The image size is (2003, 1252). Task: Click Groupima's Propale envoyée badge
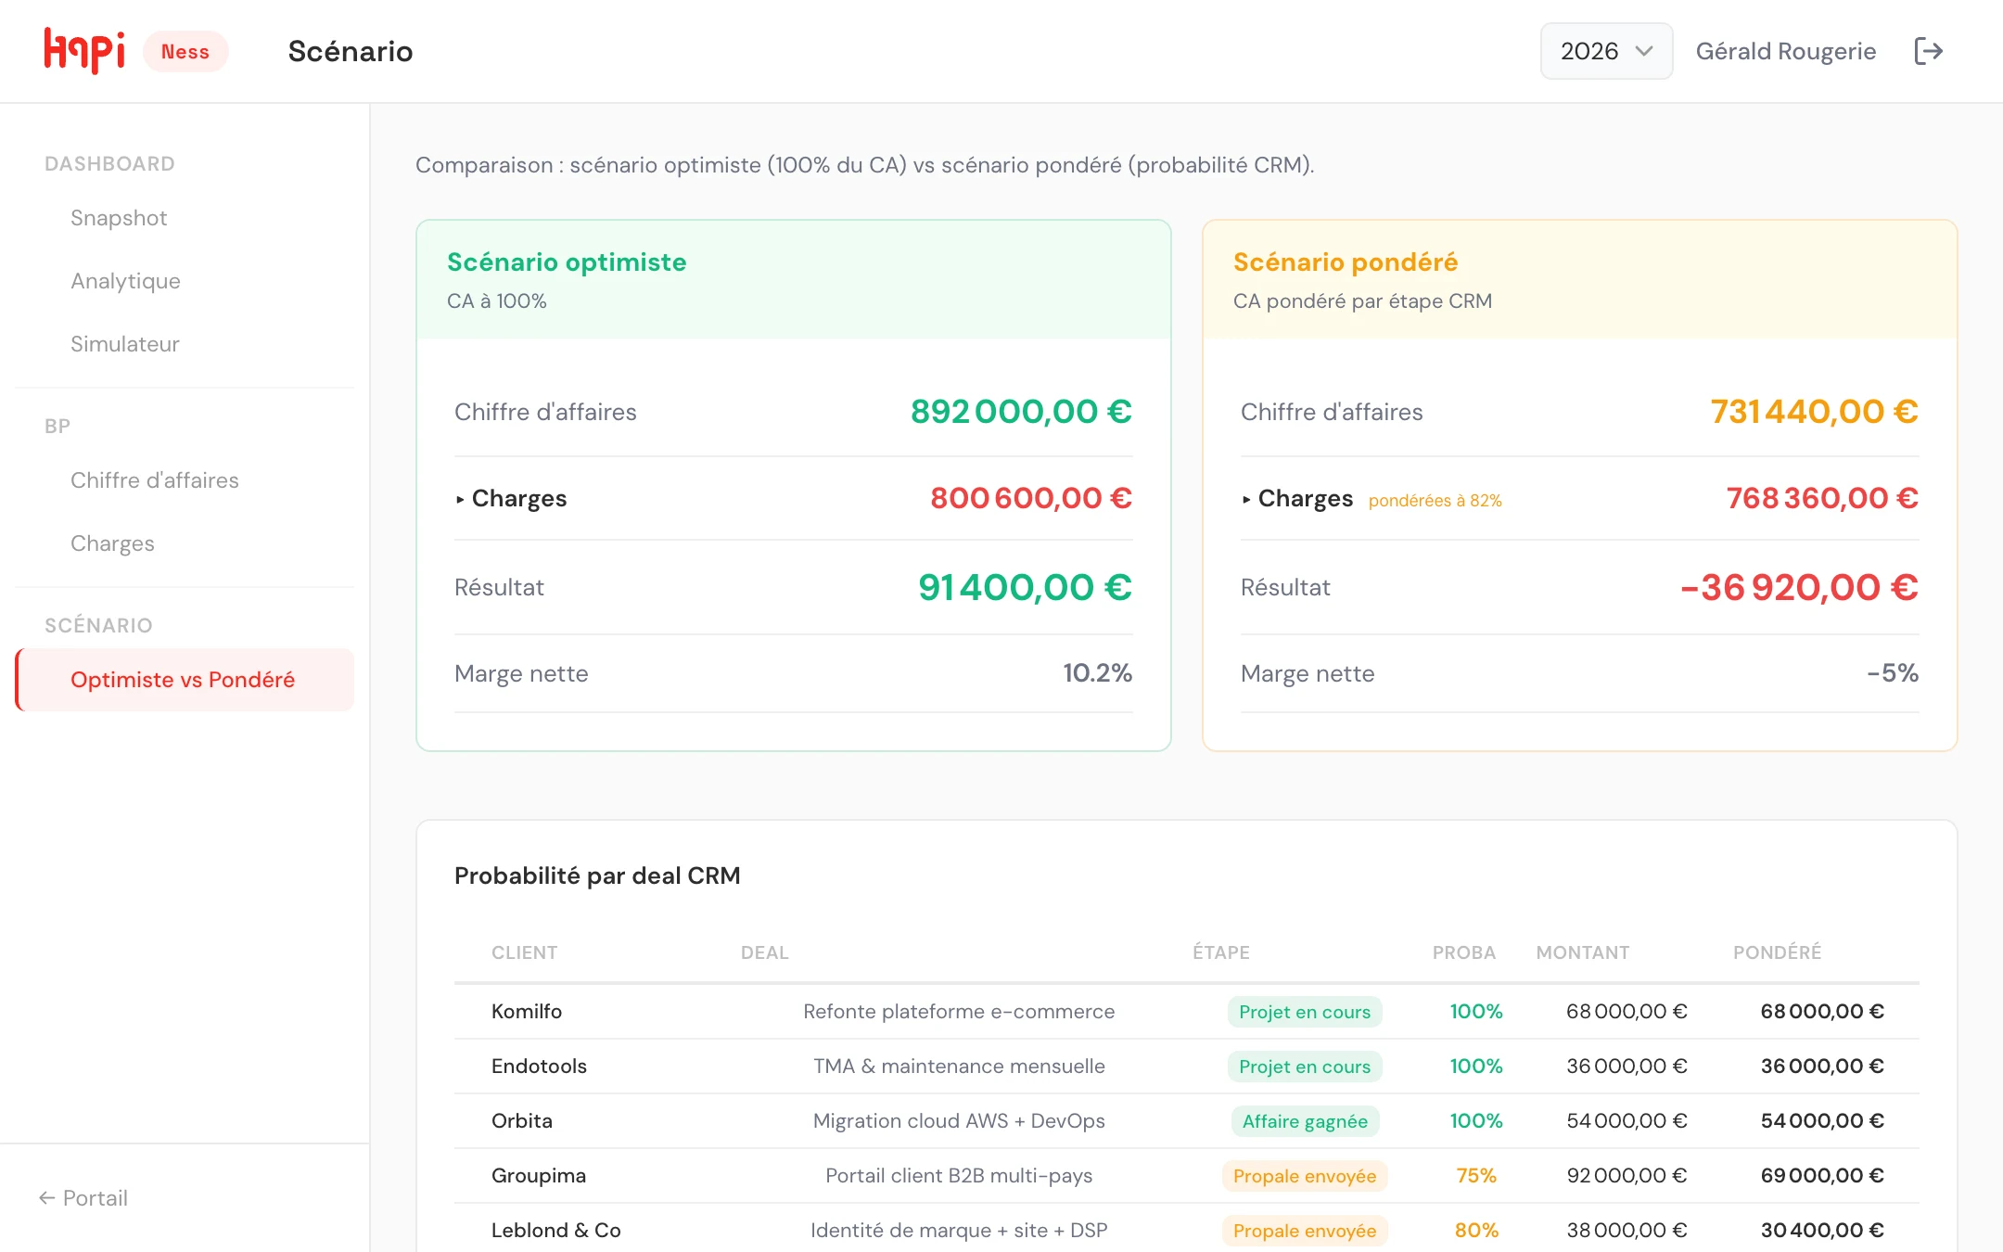1305,1176
